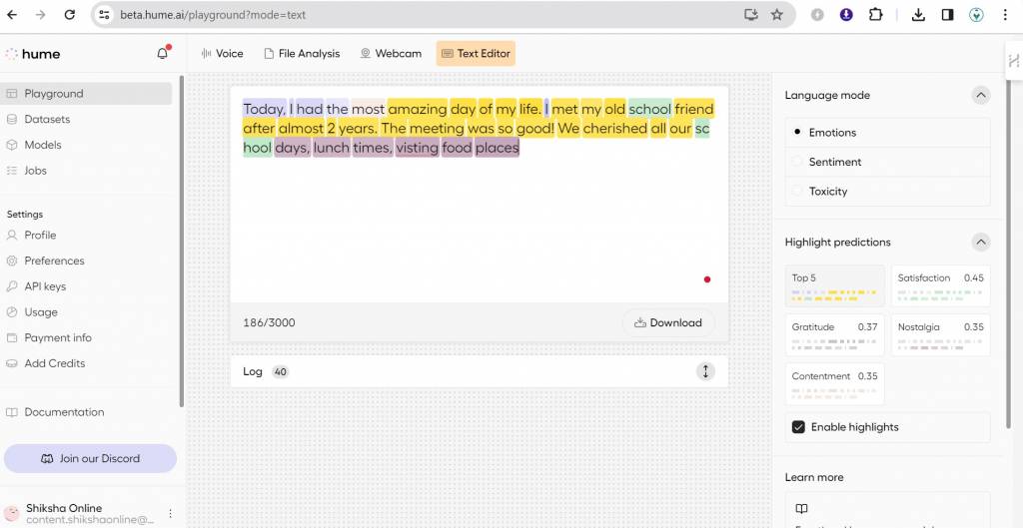Select the Nostalgia 0.35 highlight card
1023x528 pixels.
938,334
